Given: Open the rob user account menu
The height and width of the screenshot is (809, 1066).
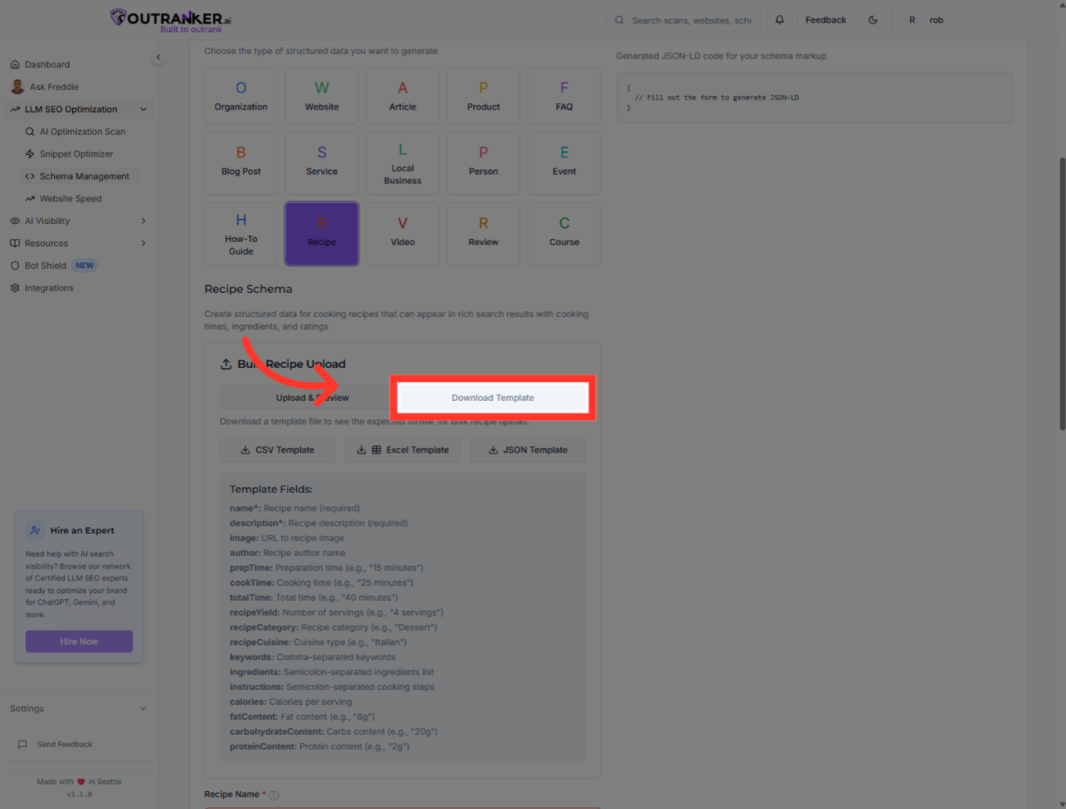Looking at the screenshot, I should [923, 20].
